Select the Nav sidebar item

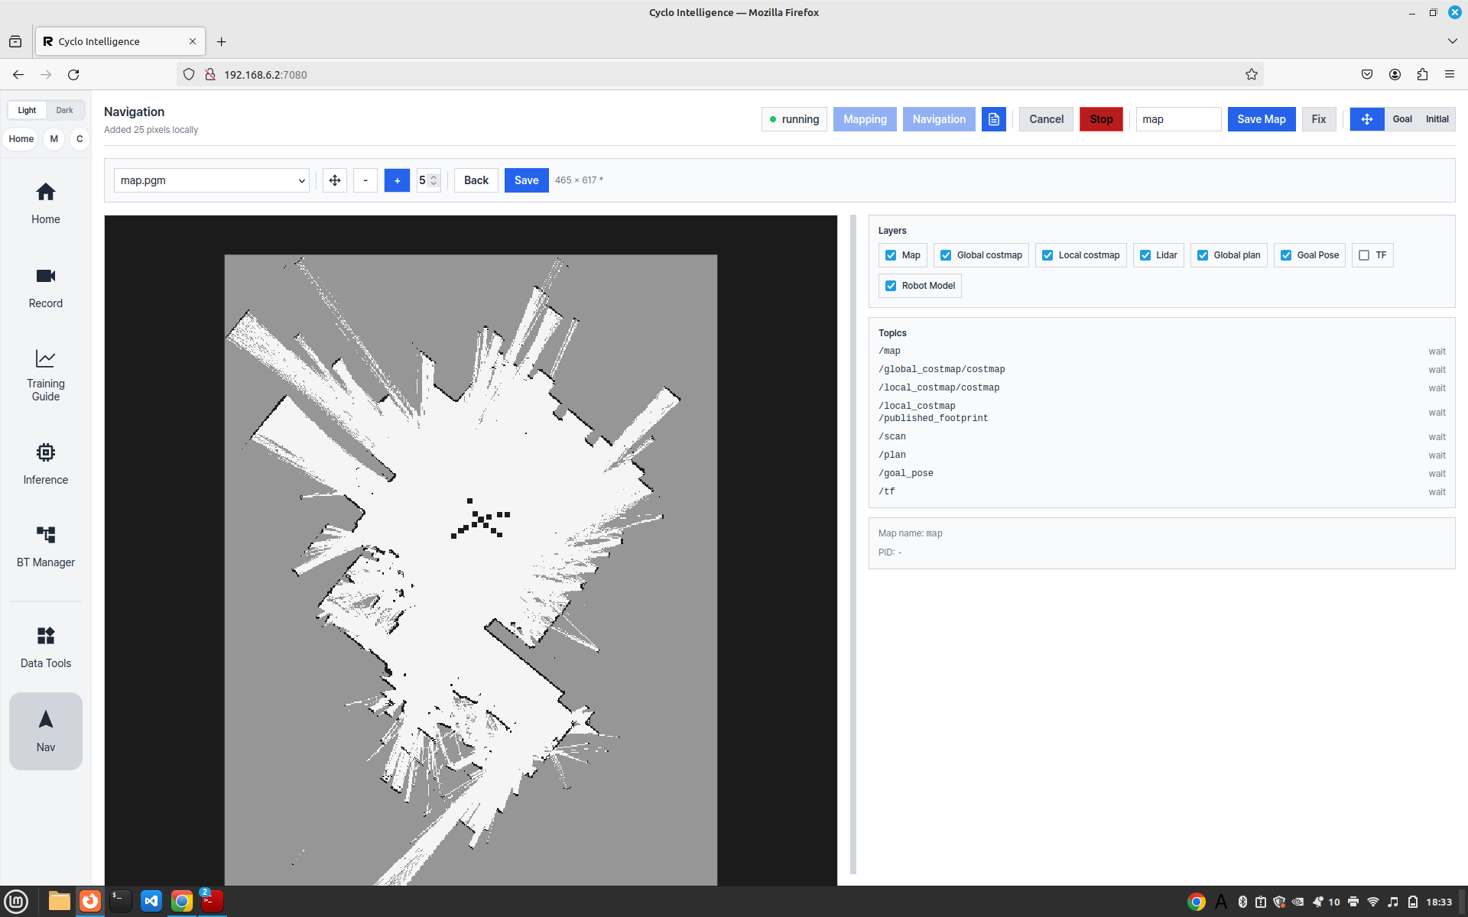[46, 731]
